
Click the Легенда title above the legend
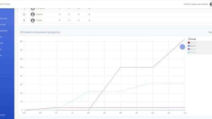coord(192,39)
